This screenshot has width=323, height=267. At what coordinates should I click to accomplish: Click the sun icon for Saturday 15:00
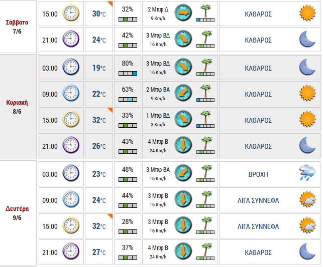[x=306, y=13]
